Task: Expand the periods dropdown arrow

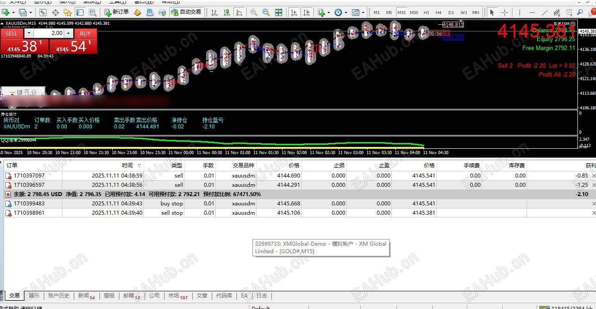Action: (x=346, y=12)
